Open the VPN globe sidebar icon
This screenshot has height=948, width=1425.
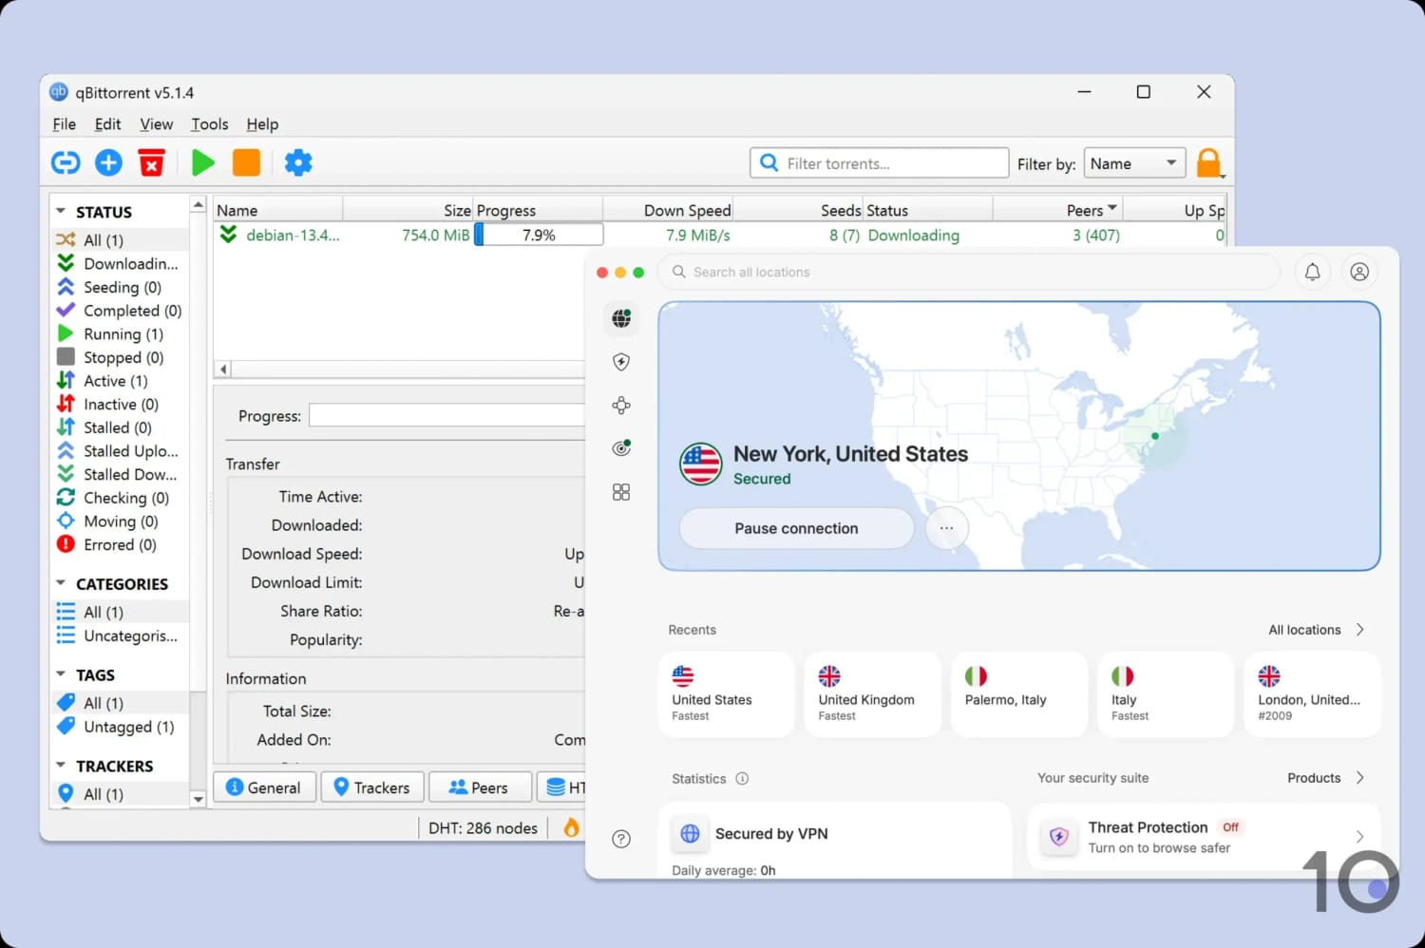click(x=621, y=318)
